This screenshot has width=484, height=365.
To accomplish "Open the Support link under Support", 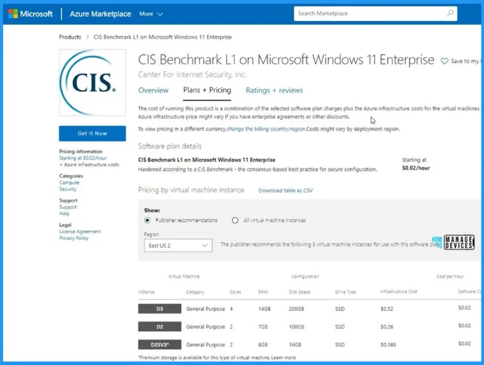I will pos(68,207).
